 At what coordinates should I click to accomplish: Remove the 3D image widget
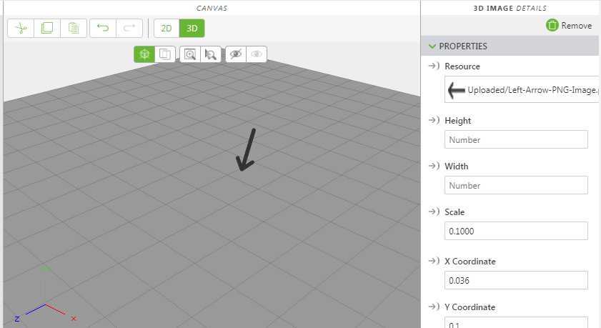point(569,25)
